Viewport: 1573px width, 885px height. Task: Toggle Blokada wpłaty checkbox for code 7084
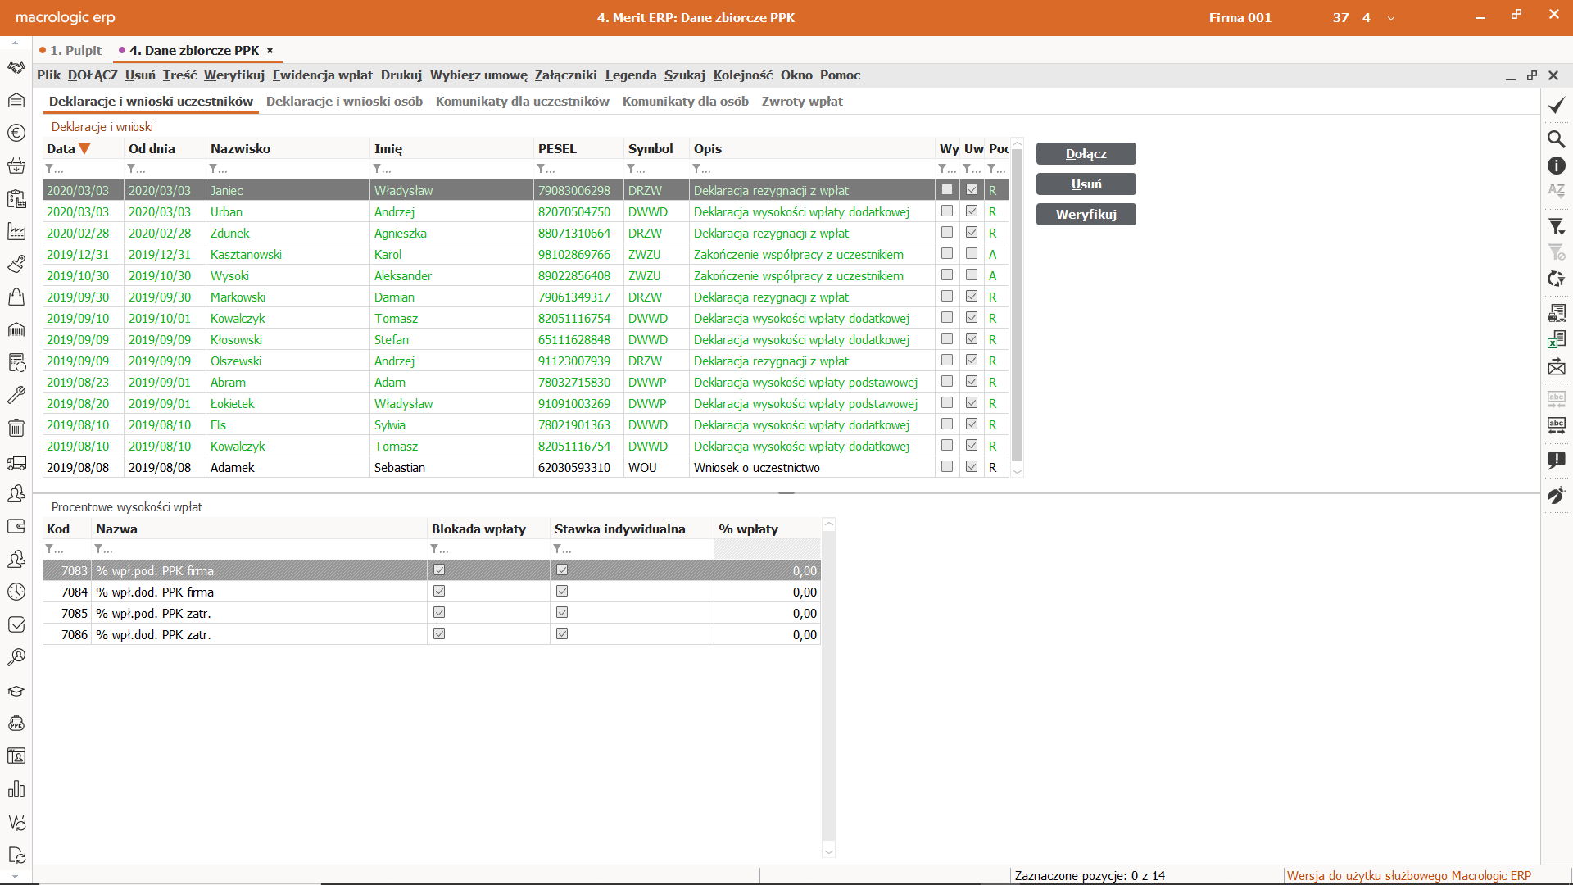click(x=439, y=592)
